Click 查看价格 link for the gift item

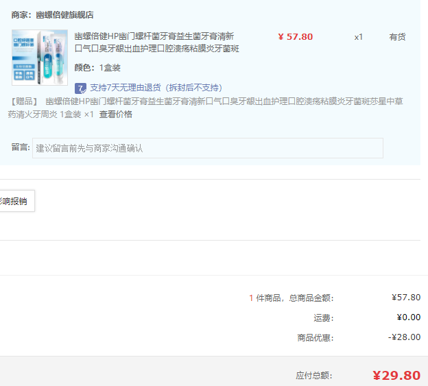pos(115,114)
